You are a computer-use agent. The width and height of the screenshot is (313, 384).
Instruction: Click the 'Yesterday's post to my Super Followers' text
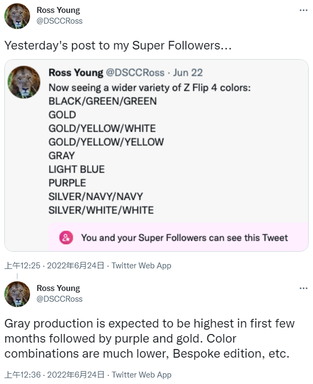[x=118, y=46]
